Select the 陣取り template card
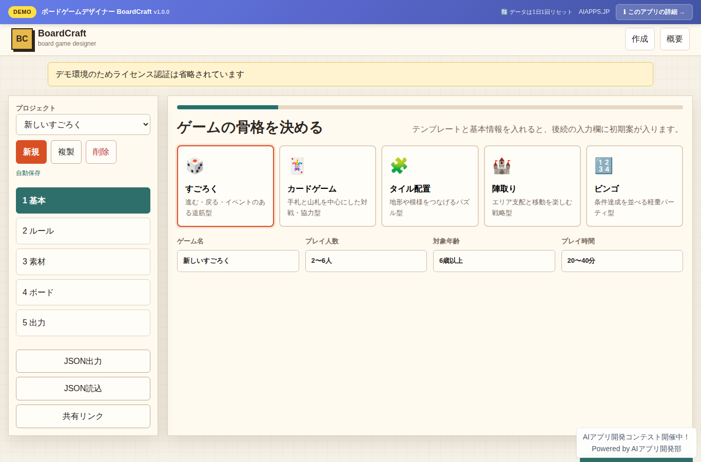Viewport: 701px width, 462px height. pos(532,186)
